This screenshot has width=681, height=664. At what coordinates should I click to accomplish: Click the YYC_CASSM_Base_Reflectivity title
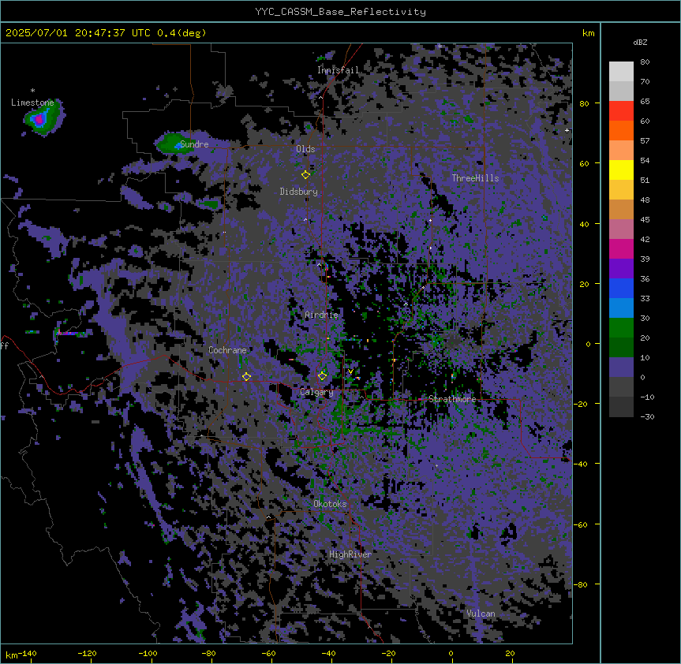tap(341, 12)
